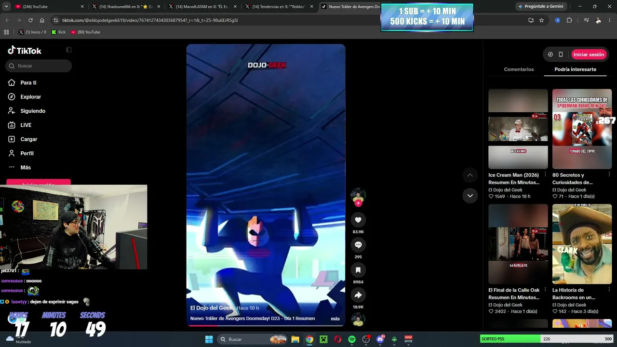
Task: Go to the next video with down arrow
Action: click(470, 195)
